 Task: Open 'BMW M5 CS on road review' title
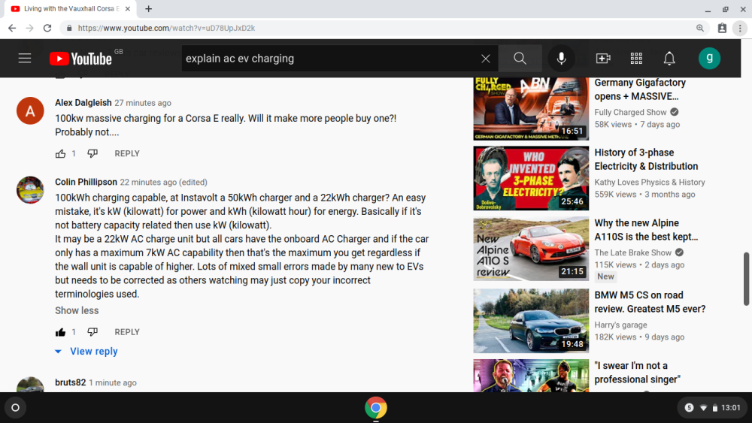point(650,302)
